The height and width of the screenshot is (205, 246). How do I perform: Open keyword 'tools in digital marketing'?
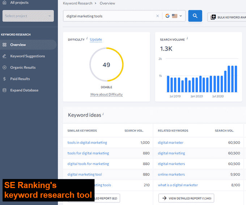(x=87, y=143)
